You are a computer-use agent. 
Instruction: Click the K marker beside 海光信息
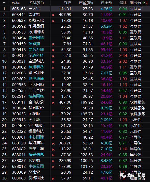53,155
